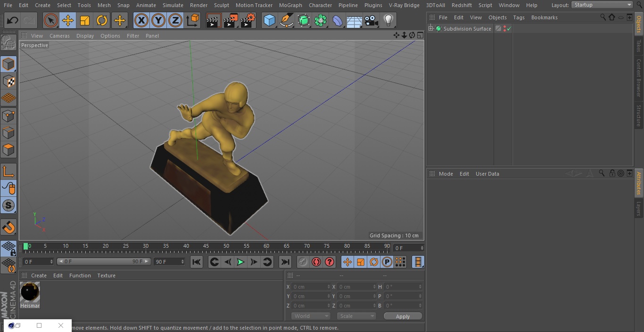
Task: Add a Subdivision Surface generator
Action: coord(304,20)
